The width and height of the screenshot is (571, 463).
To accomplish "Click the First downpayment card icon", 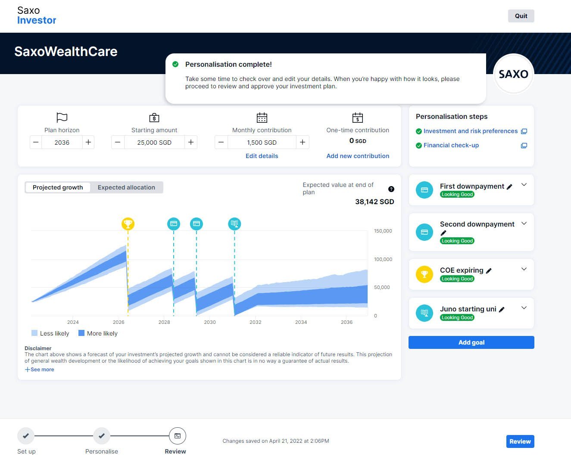I will [424, 190].
